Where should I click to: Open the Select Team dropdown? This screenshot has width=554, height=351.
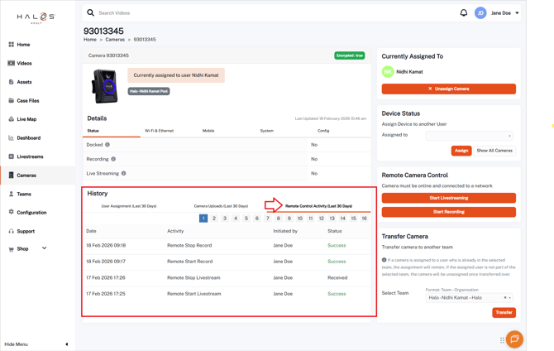pyautogui.click(x=468, y=298)
